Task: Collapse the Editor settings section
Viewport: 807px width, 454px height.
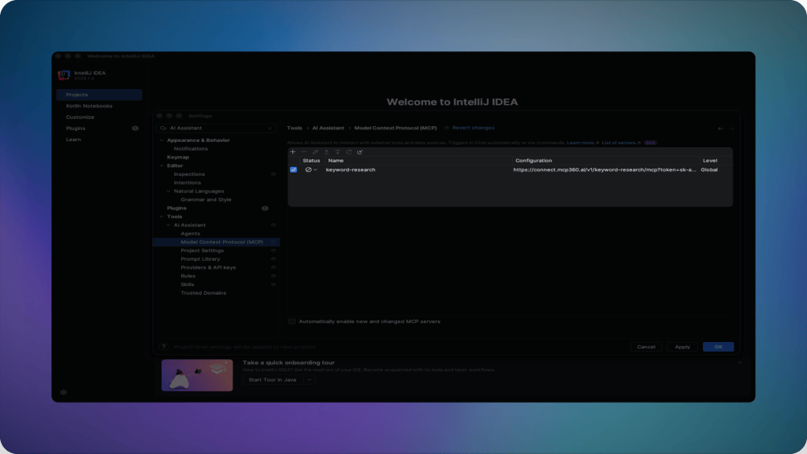Action: click(162, 166)
